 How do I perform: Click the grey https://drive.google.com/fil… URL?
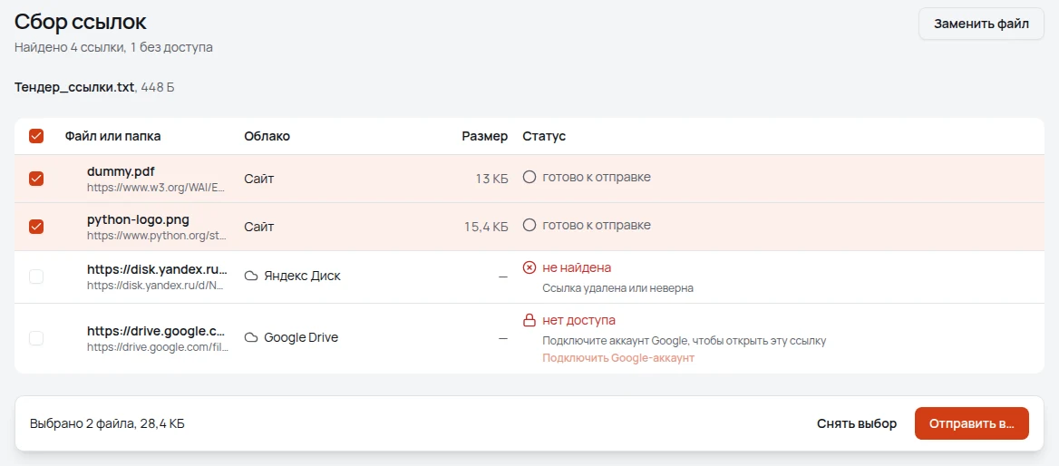(158, 348)
